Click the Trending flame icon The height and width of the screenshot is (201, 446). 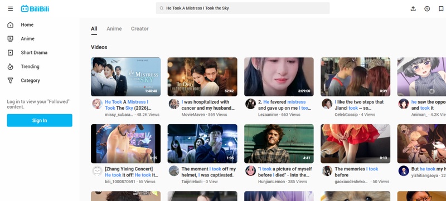[x=10, y=66]
